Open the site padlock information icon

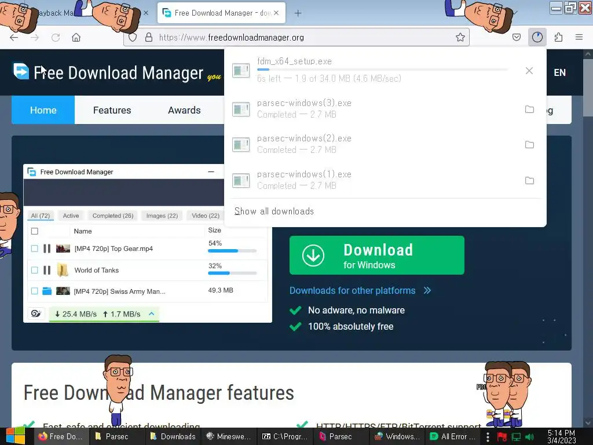tap(149, 38)
